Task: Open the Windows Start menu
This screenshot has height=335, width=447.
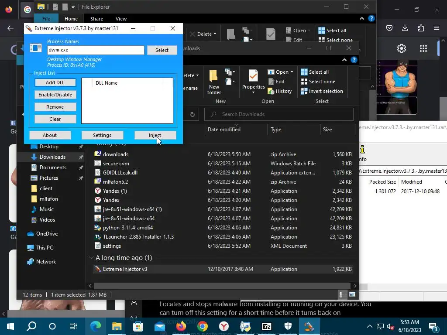Action: pos(10,326)
